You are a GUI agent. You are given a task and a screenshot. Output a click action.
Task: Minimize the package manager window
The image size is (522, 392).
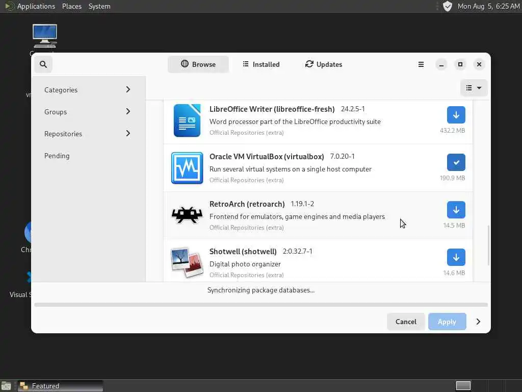pyautogui.click(x=441, y=64)
